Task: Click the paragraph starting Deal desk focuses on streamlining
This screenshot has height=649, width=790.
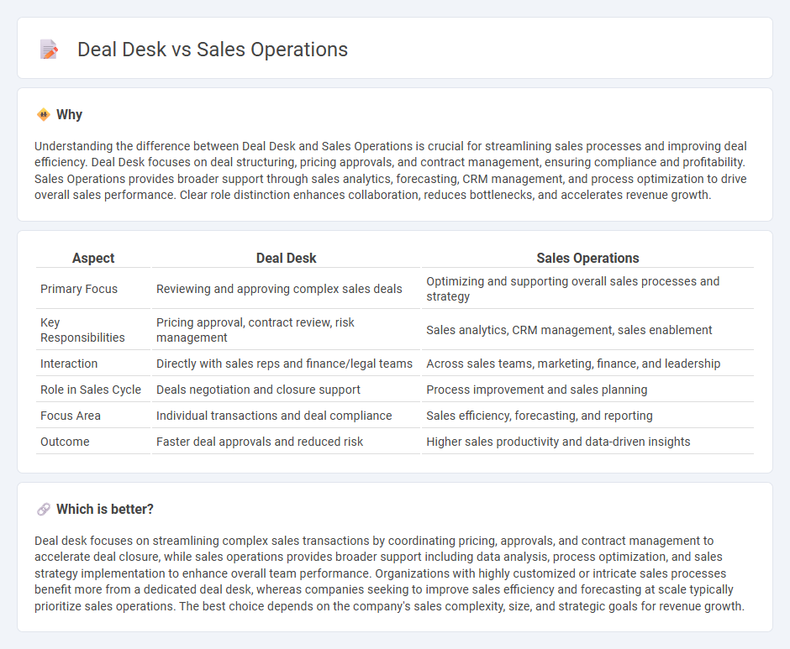Action: (x=389, y=573)
